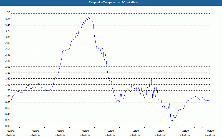
Task: Select the 0,40 y-axis value
Action: click(x=8, y=114)
